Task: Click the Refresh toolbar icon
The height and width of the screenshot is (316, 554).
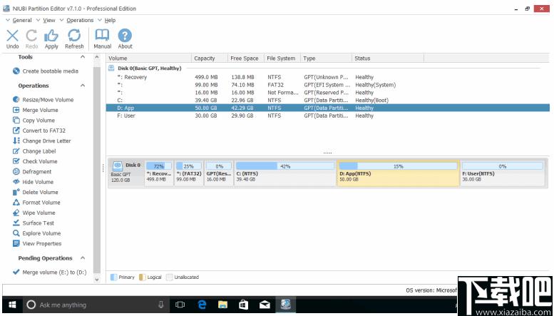Action: (74, 36)
